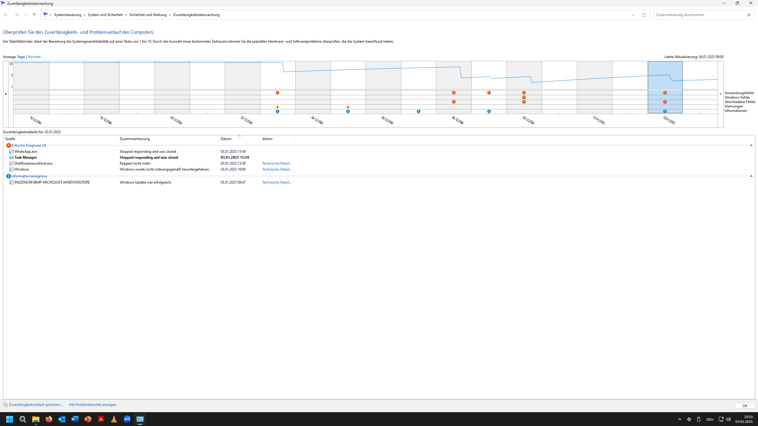Open the address bar history dropdown
The height and width of the screenshot is (426, 758).
point(632,15)
